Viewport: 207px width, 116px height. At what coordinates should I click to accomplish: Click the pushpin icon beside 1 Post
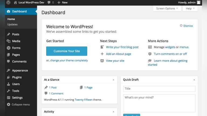click(x=46, y=88)
